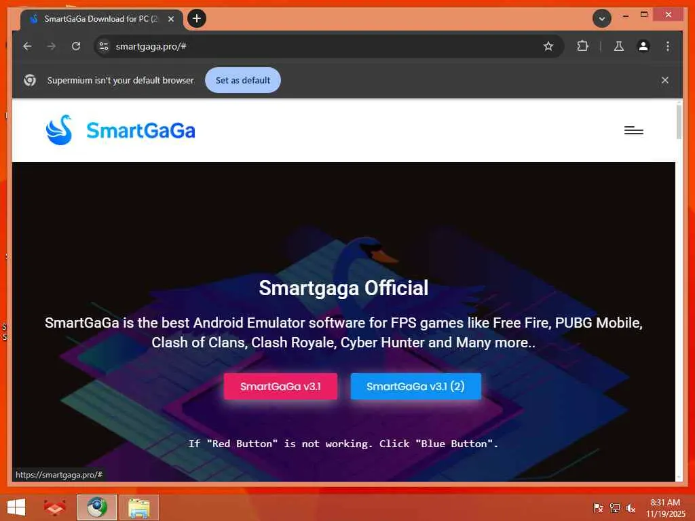Expand the tab search dropdown arrow

[602, 18]
